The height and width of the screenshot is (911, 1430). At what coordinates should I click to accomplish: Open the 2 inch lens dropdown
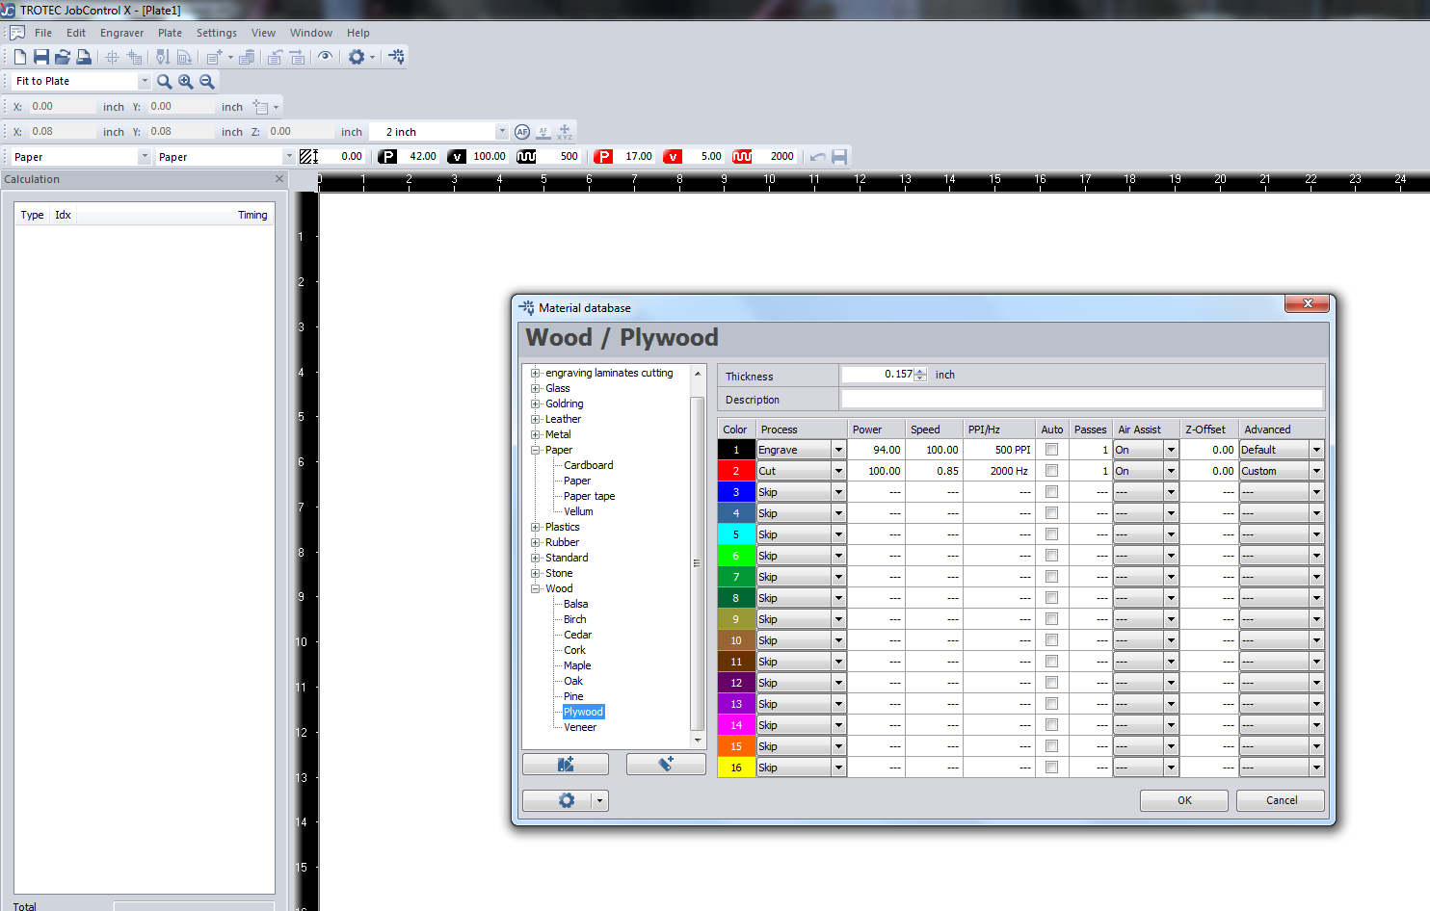click(501, 132)
